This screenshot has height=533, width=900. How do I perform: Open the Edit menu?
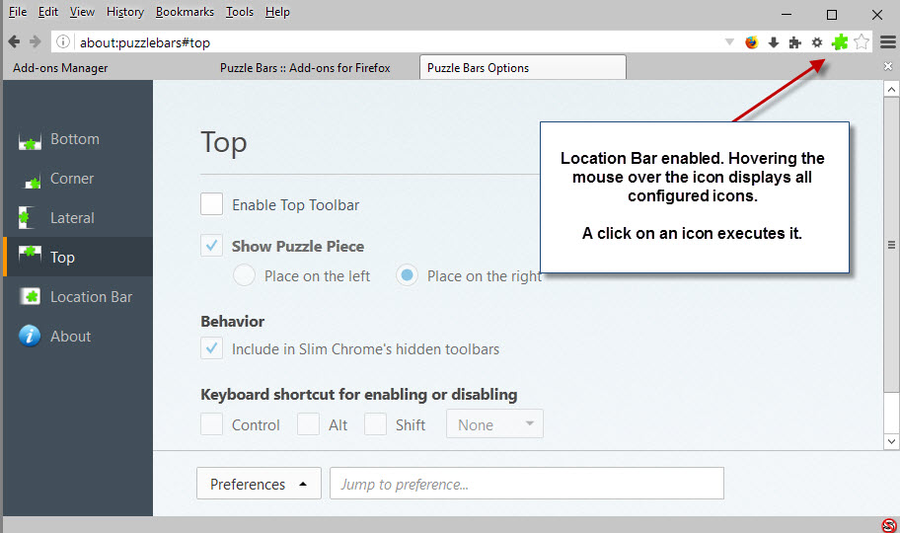[x=48, y=12]
